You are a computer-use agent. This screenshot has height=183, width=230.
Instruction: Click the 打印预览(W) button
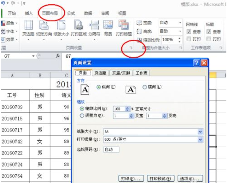point(160,179)
